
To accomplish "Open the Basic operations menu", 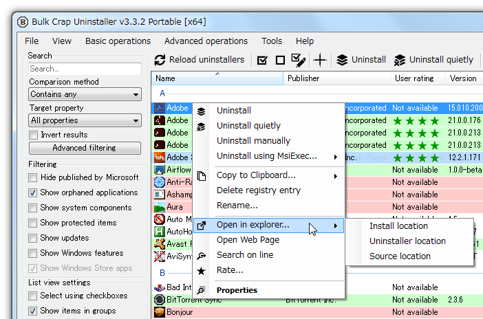I will (x=118, y=41).
